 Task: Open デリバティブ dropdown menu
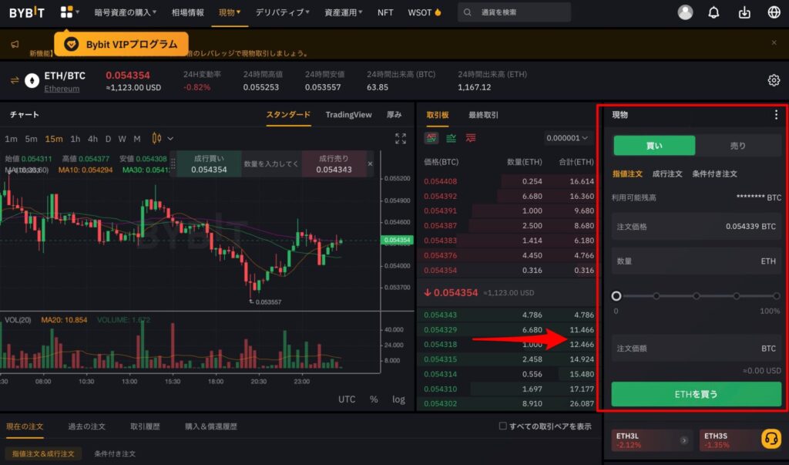click(x=282, y=12)
